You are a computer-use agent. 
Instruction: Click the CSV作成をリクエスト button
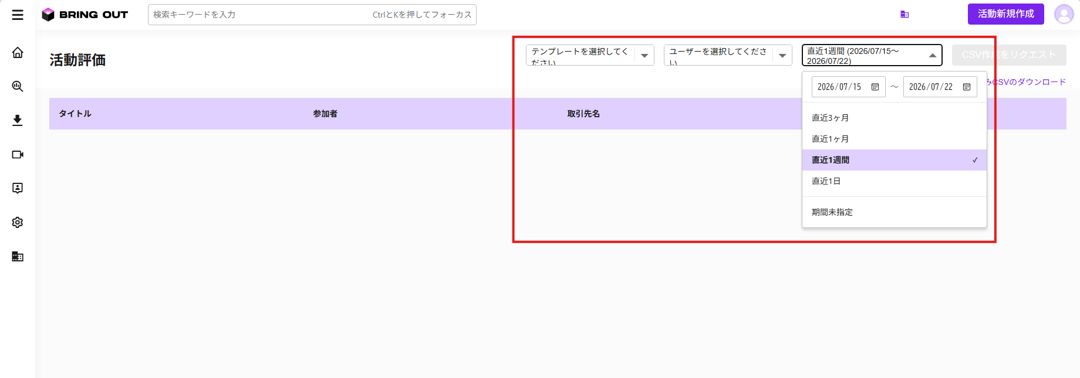[1009, 55]
